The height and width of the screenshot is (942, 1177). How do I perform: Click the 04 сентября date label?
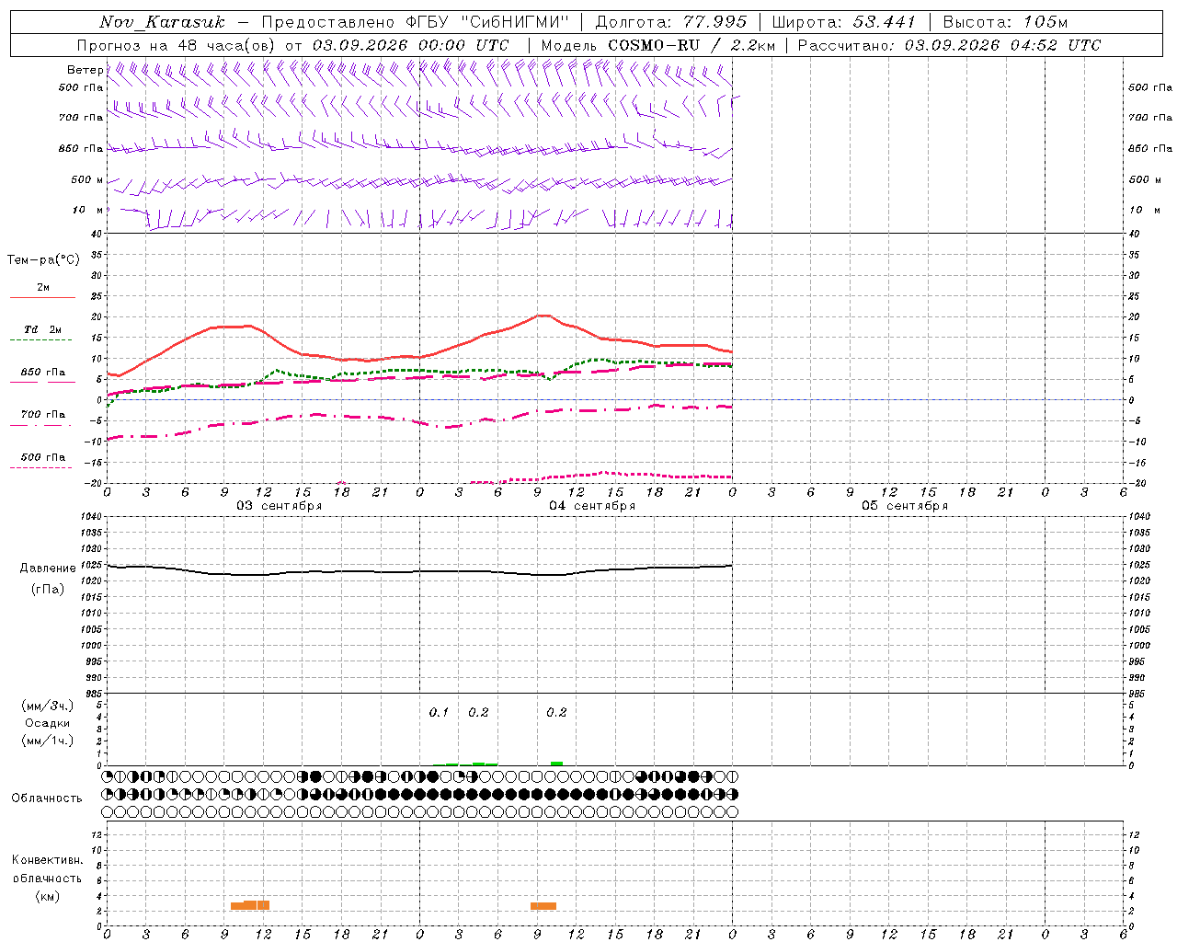point(592,505)
